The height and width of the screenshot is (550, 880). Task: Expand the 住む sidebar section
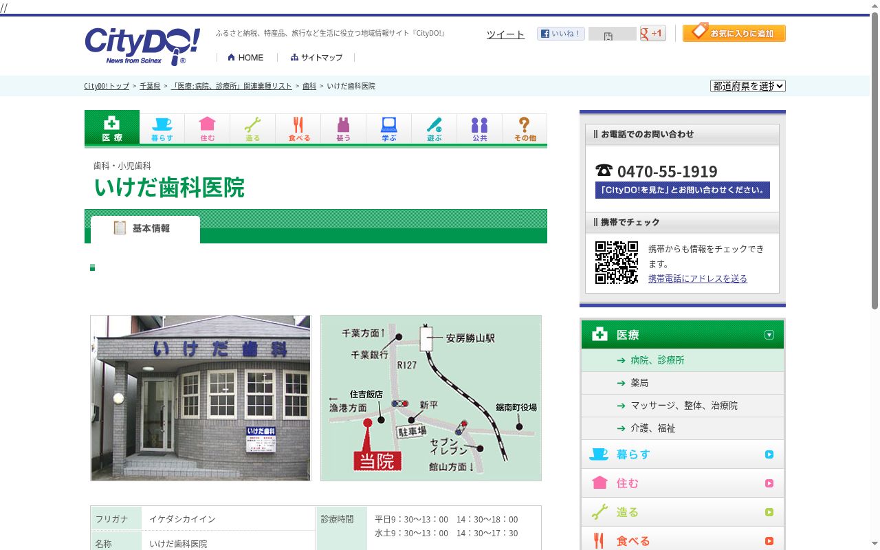[683, 483]
